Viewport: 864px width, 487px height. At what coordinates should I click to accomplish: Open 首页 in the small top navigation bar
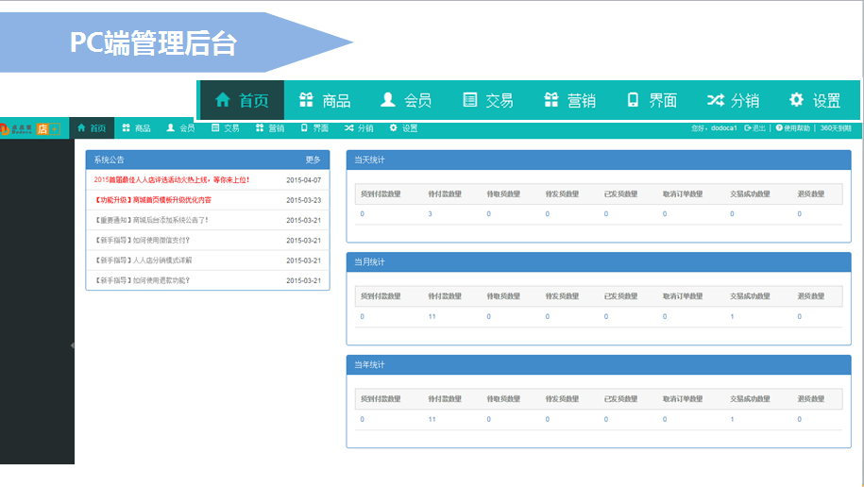pos(92,127)
